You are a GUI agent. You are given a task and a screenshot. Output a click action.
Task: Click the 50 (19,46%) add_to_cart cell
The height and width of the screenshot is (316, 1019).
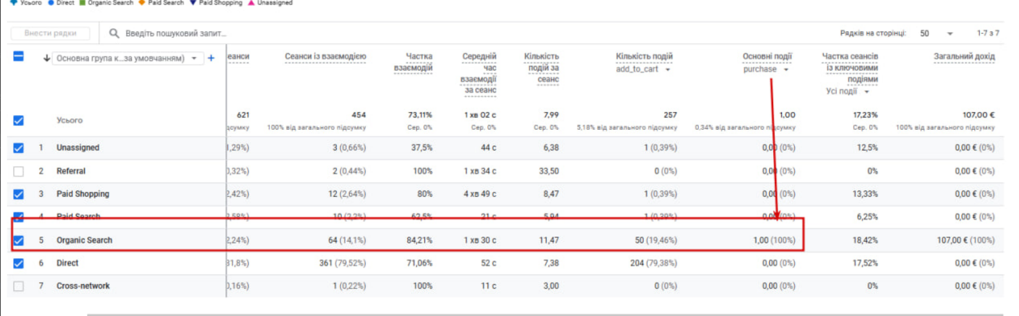(x=656, y=241)
